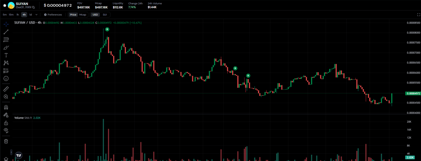Select the Fibonacci retracement tool
The height and width of the screenshot is (161, 421).
pyautogui.click(x=6, y=40)
